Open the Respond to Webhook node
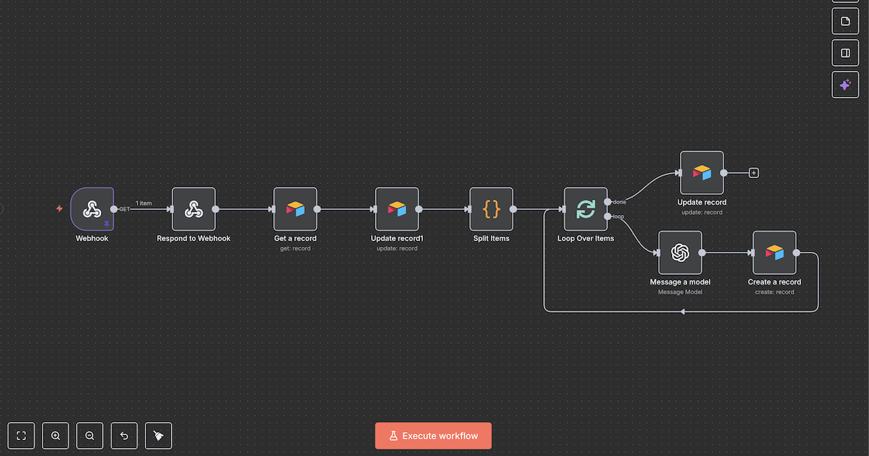The image size is (869, 456). pos(193,209)
